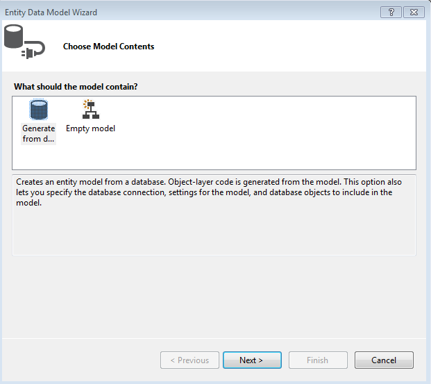431x384 pixels.
Task: Close the Entity Data Model Wizard
Action: [x=413, y=12]
